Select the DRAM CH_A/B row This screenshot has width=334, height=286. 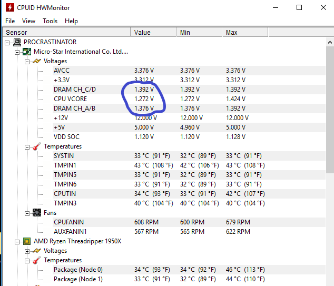pyautogui.click(x=189, y=109)
